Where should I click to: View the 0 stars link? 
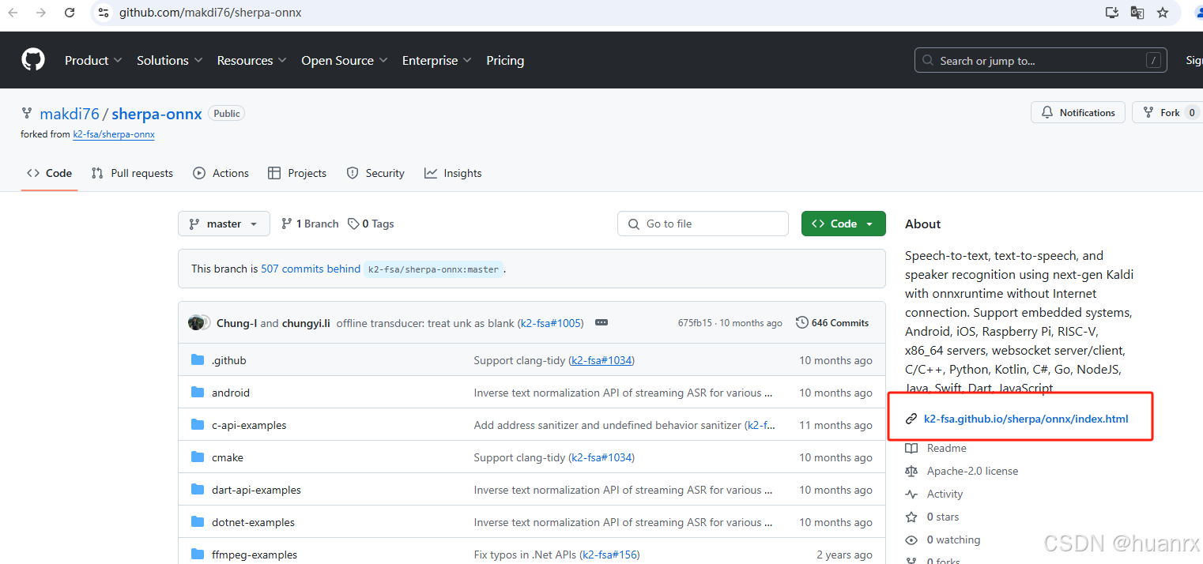pyautogui.click(x=942, y=517)
